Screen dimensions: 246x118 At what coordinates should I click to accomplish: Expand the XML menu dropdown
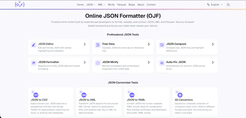coord(101,5)
